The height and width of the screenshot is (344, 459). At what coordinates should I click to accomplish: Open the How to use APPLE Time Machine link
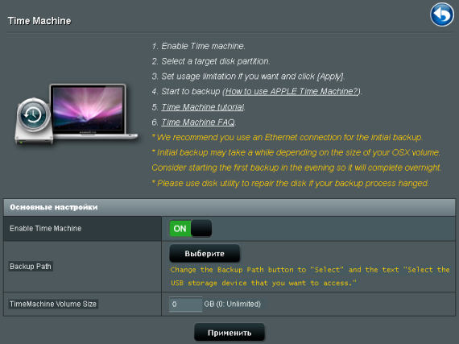tap(292, 92)
